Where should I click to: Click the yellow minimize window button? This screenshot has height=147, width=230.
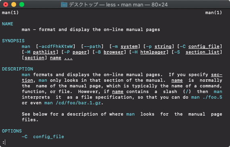point(14,4)
